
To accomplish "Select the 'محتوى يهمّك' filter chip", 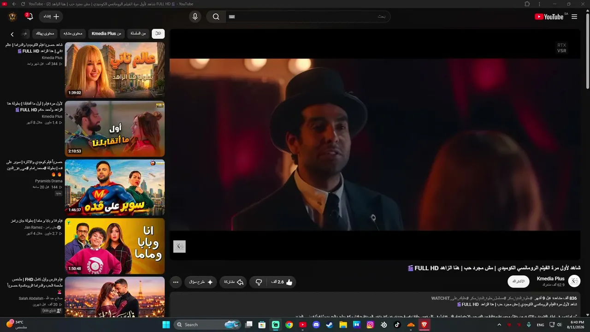I will 45,33.
